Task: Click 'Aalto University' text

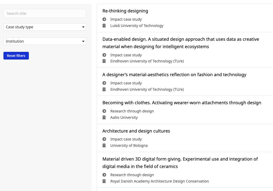Action: [x=124, y=117]
